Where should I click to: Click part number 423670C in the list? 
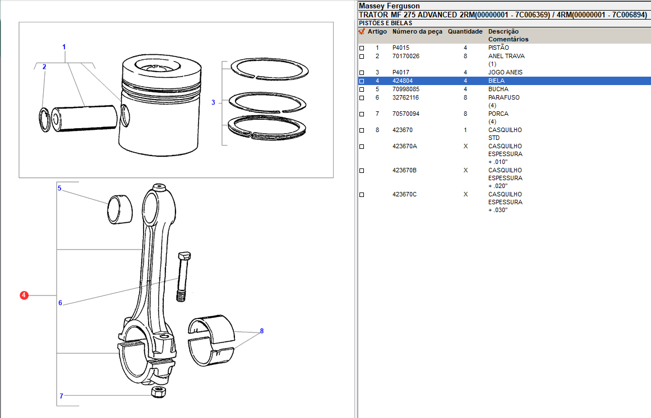point(404,194)
